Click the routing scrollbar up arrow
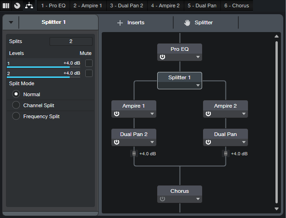This screenshot has width=286, height=218. (276, 36)
